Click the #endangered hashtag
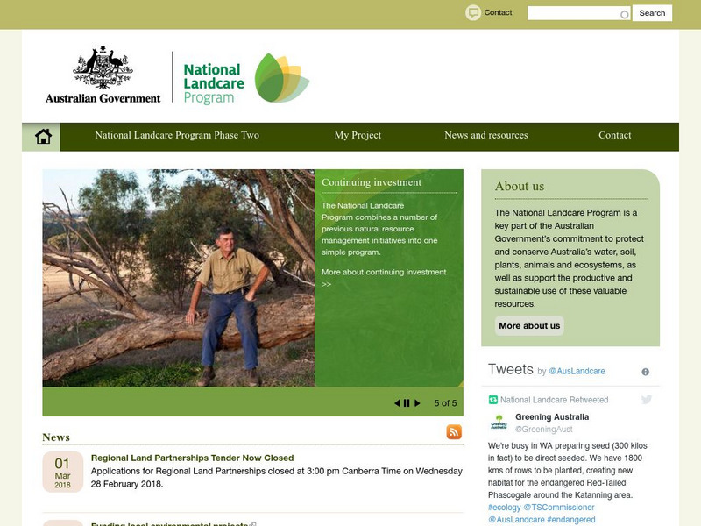Viewport: 701px width, 526px height. (571, 520)
